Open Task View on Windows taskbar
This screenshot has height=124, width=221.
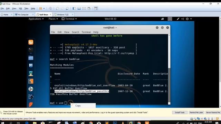click(x=18, y=123)
